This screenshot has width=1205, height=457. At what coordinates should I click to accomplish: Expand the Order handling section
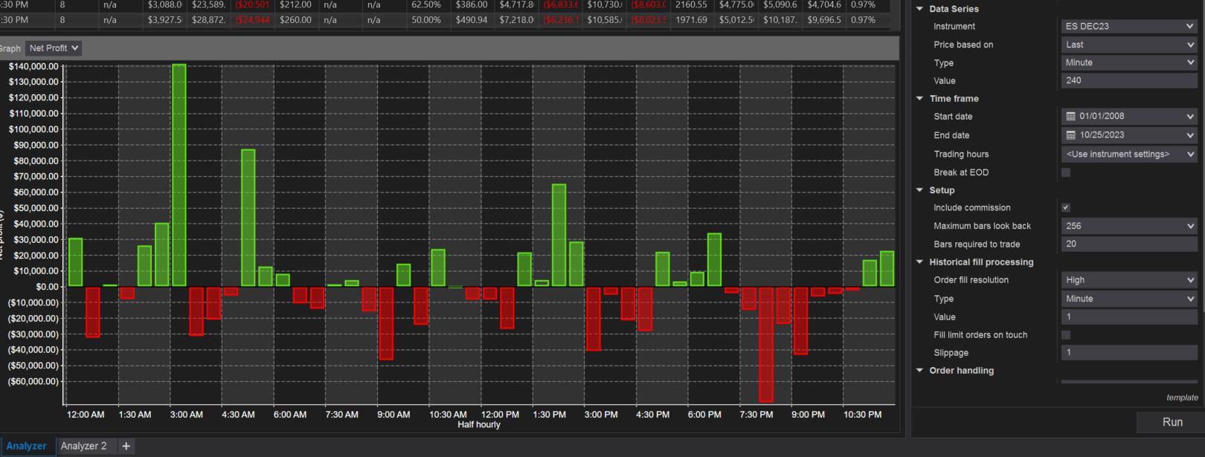(x=920, y=370)
